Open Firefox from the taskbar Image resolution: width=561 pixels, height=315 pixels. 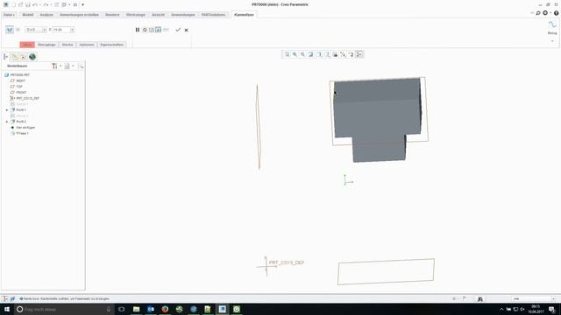[x=165, y=309]
